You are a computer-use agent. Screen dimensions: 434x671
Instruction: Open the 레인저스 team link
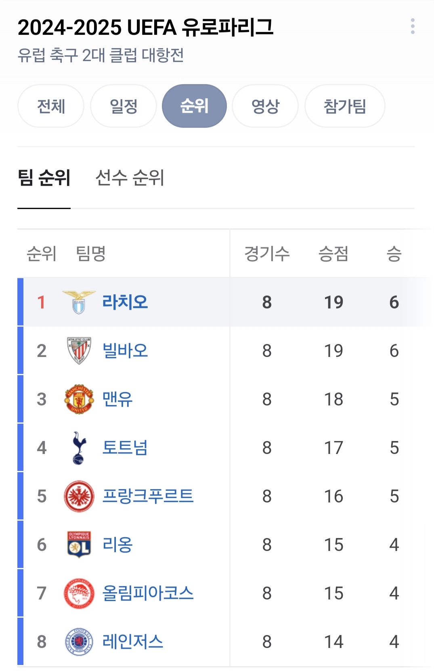click(x=133, y=641)
